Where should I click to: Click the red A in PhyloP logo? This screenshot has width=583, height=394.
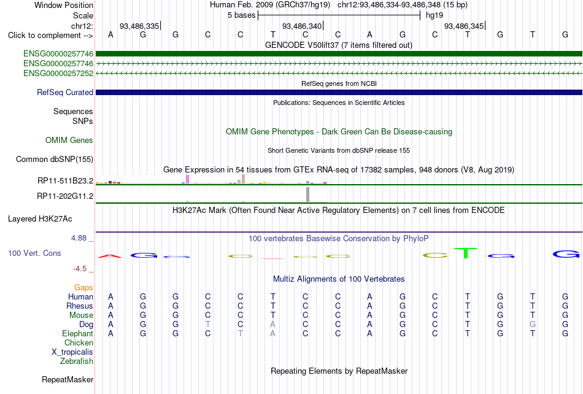[x=110, y=256]
